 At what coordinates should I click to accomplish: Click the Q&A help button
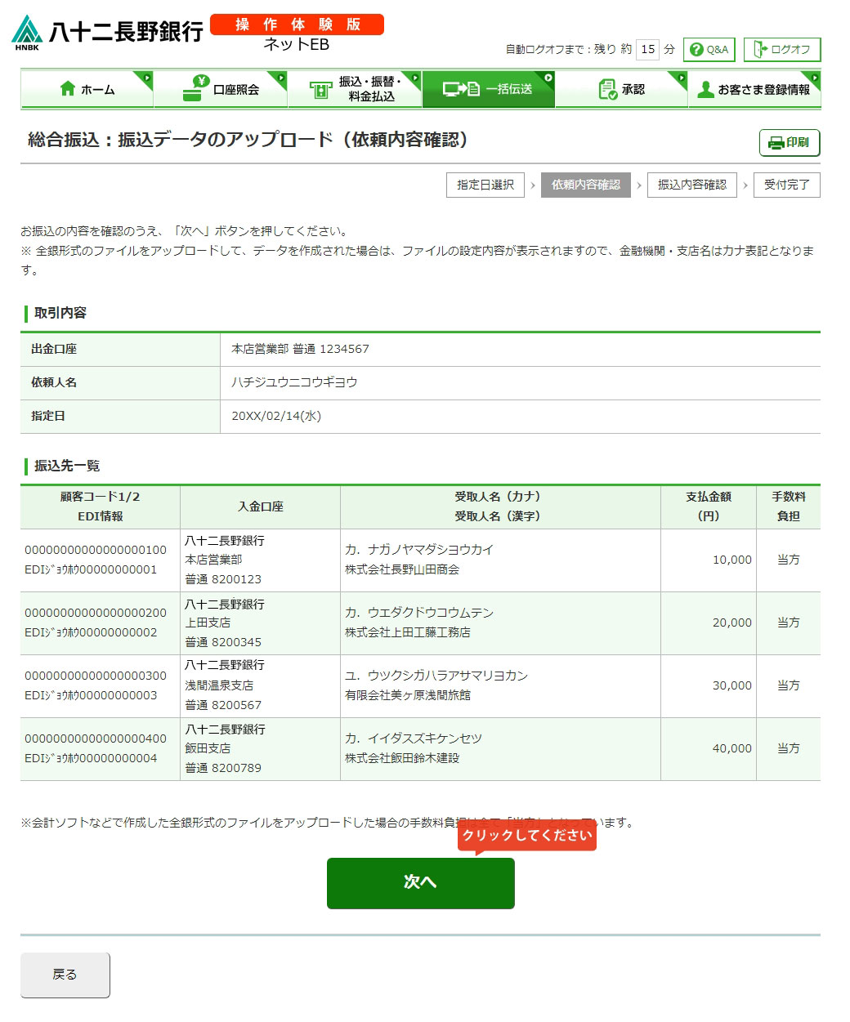click(709, 50)
